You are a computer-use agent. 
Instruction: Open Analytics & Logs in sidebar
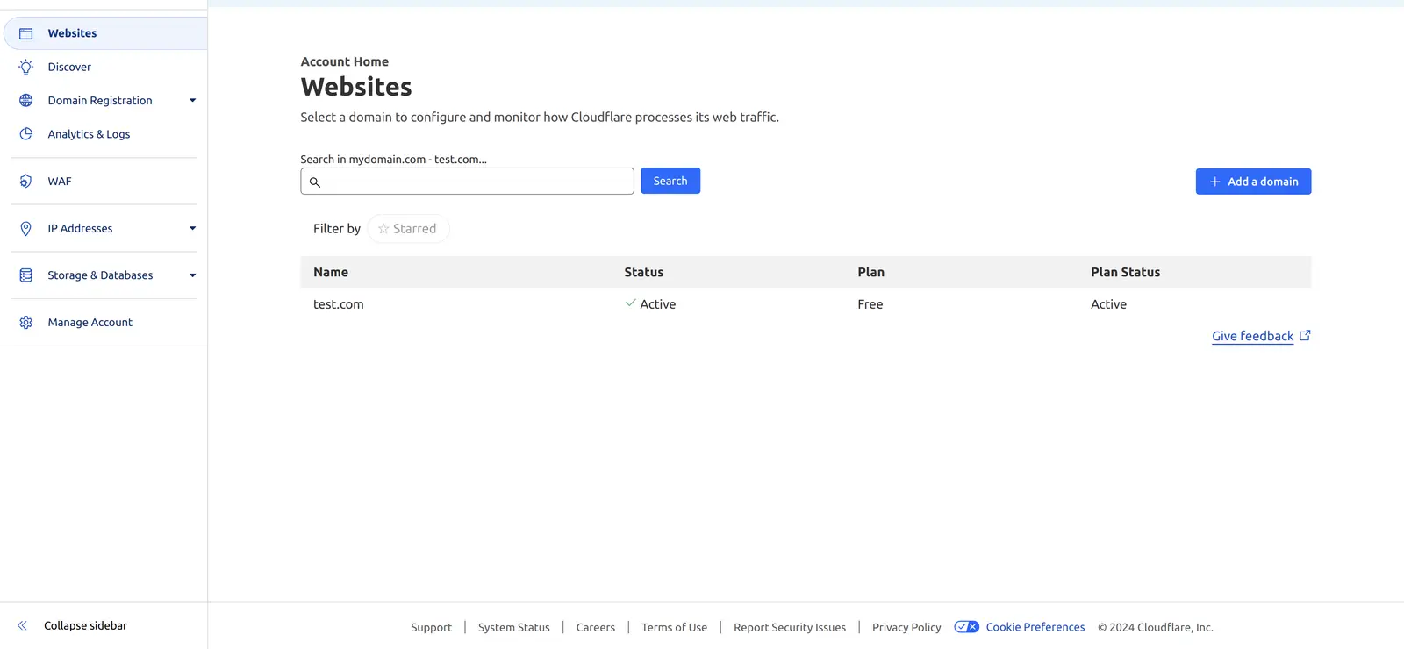pos(104,134)
